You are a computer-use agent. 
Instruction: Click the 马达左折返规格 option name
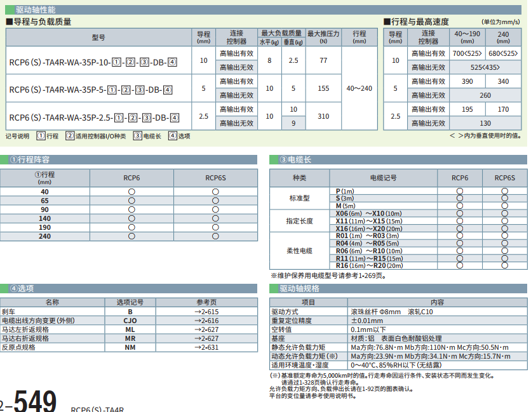[25, 329]
